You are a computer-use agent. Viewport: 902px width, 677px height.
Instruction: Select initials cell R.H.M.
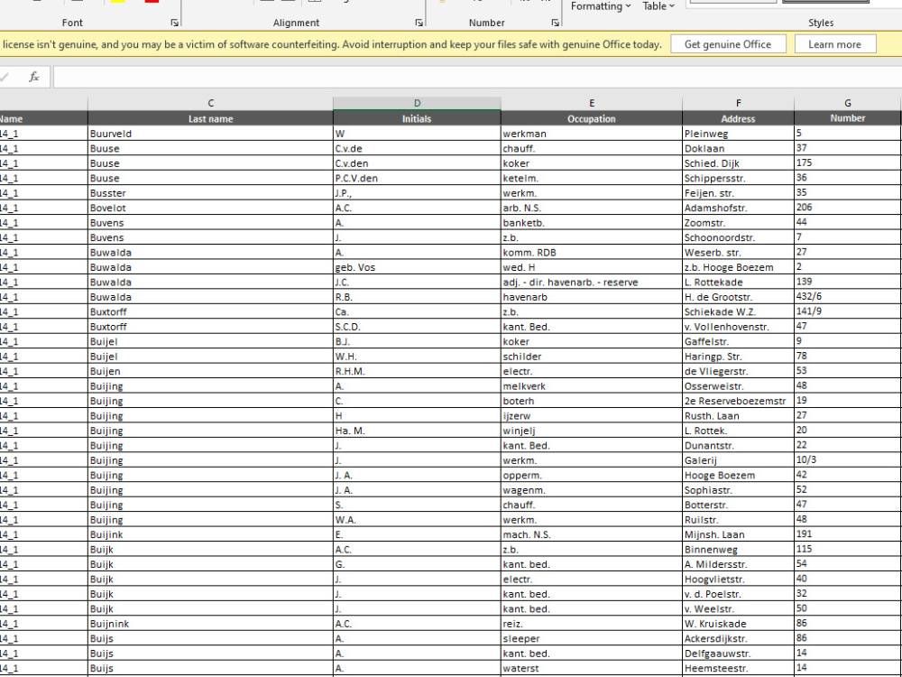coord(417,371)
